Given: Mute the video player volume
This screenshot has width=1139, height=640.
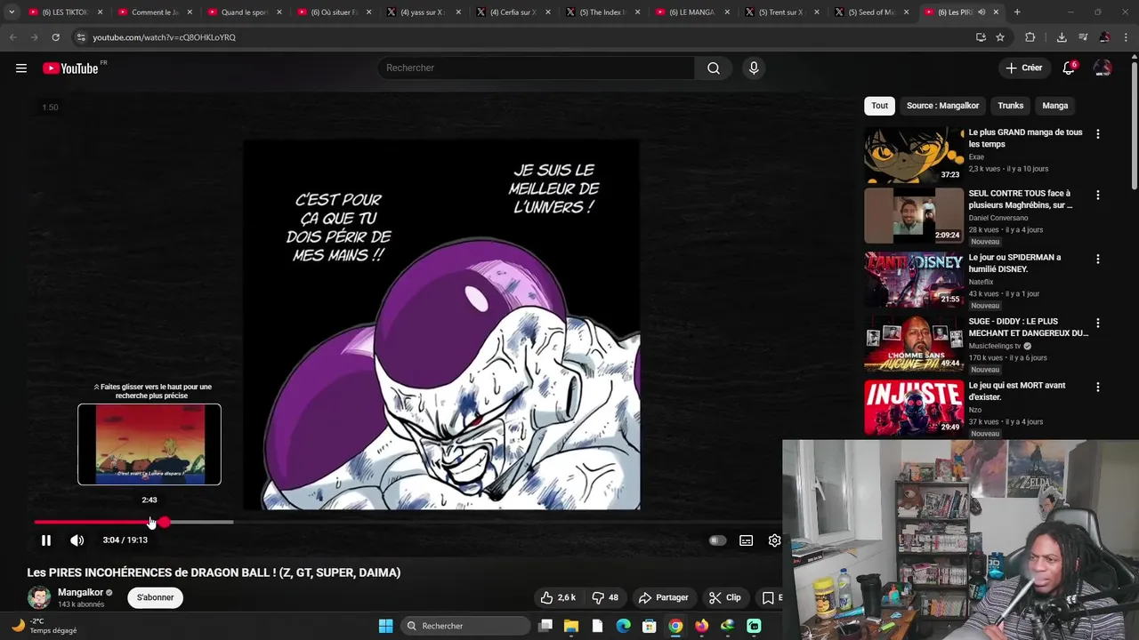Looking at the screenshot, I should tap(77, 540).
